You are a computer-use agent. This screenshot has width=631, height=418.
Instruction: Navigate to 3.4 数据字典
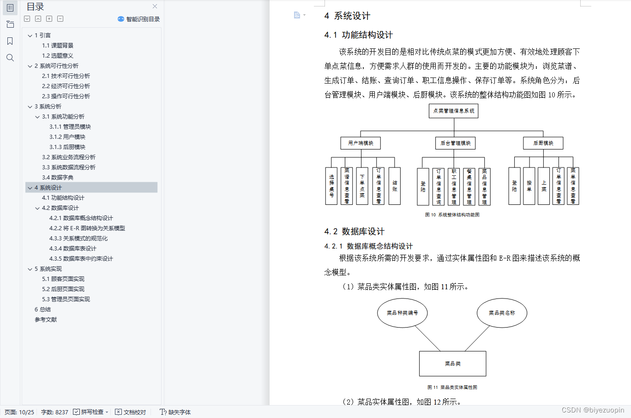pos(58,178)
